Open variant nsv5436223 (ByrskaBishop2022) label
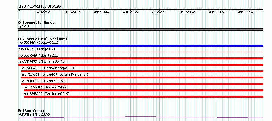The width and height of the screenshot is (272, 121). pyautogui.click(x=47, y=68)
